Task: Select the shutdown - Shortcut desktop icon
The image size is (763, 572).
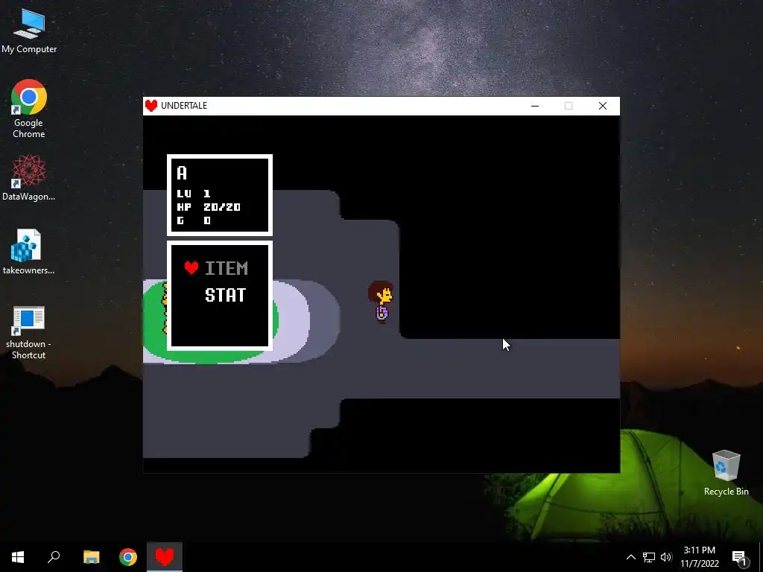Action: tap(29, 333)
